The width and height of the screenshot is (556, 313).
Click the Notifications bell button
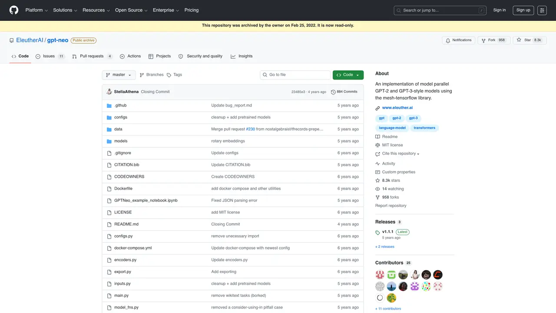tap(458, 40)
